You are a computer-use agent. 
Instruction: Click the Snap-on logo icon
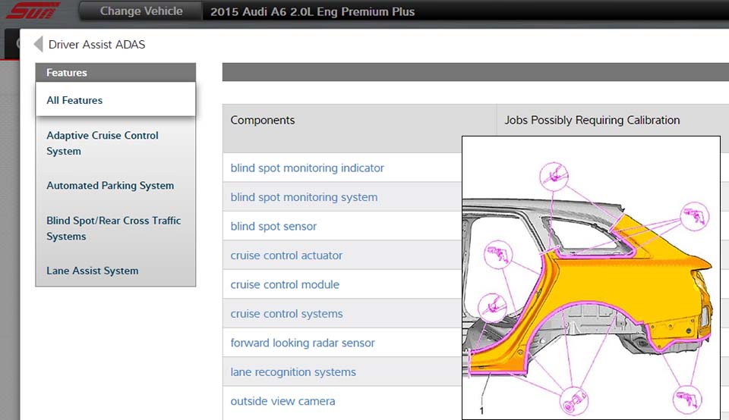tap(33, 11)
